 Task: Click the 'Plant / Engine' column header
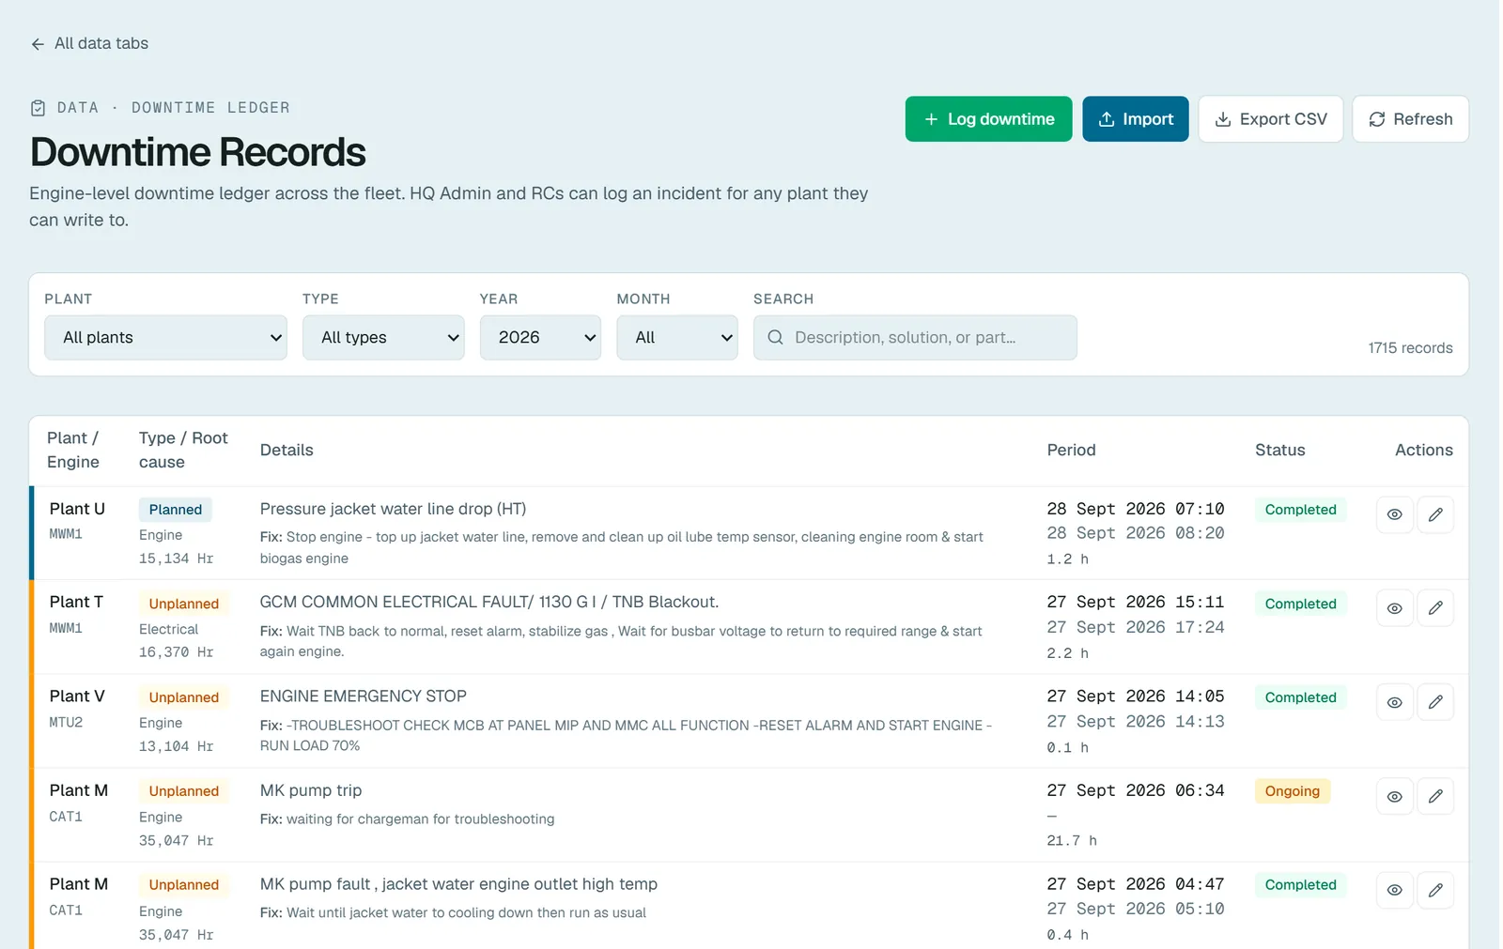(73, 450)
